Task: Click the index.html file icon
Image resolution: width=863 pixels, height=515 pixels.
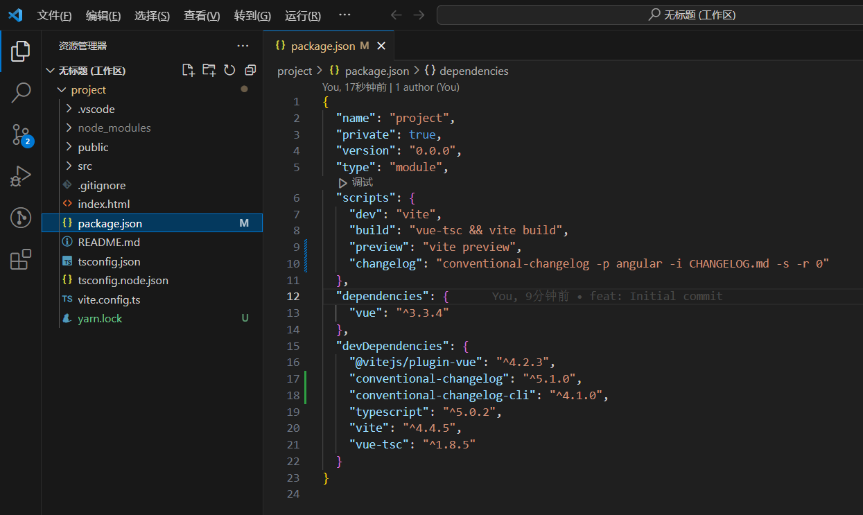Action: click(67, 204)
